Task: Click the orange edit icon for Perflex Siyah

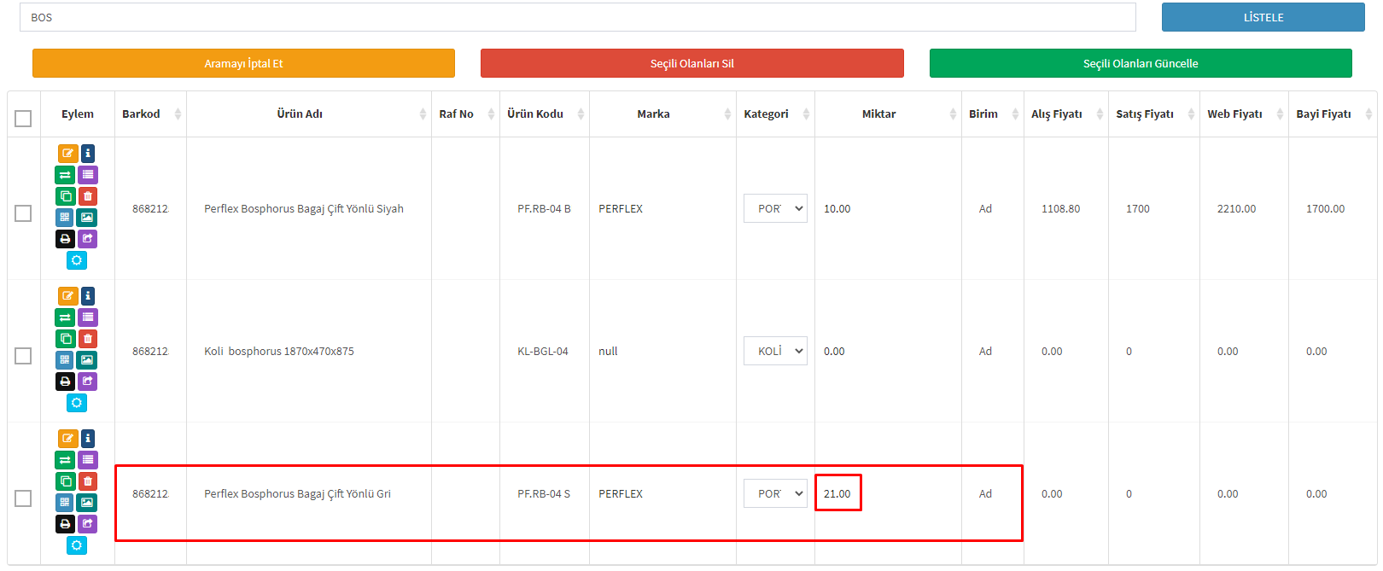Action: [67, 154]
